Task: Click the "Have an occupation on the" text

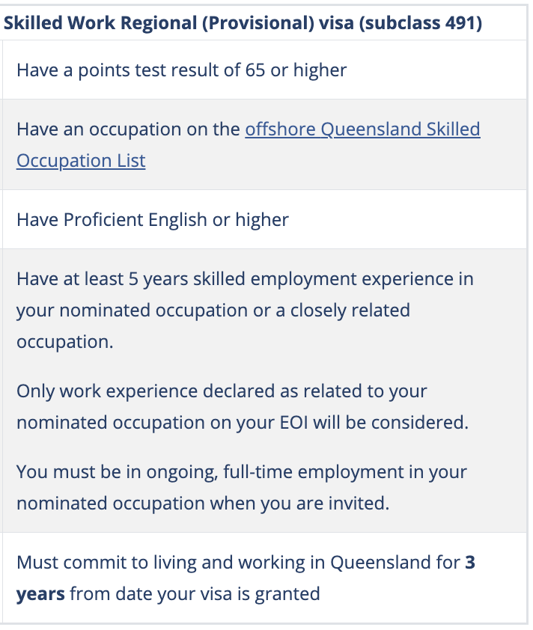Action: 128,129
